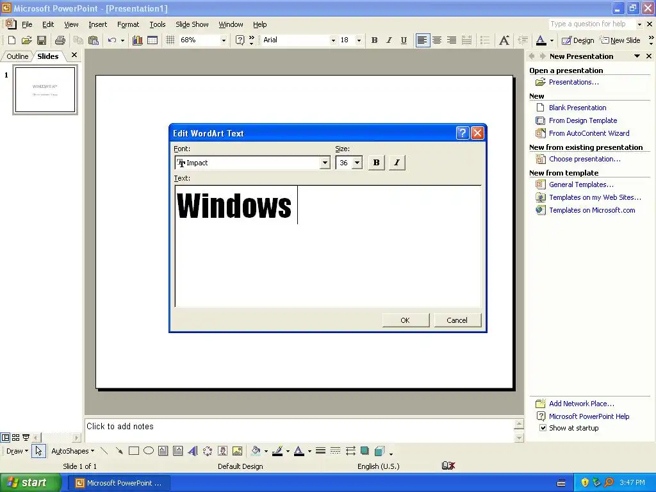
Task: Click the Show/Hide Grid icon
Action: tap(170, 40)
